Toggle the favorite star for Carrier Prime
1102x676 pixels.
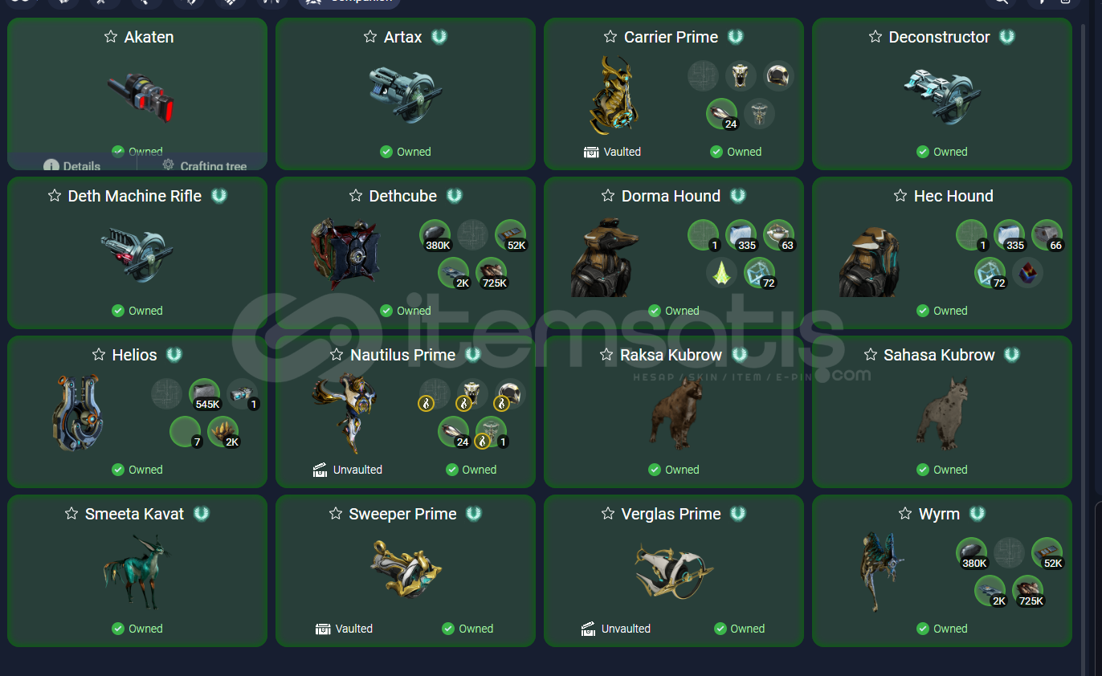coord(610,37)
